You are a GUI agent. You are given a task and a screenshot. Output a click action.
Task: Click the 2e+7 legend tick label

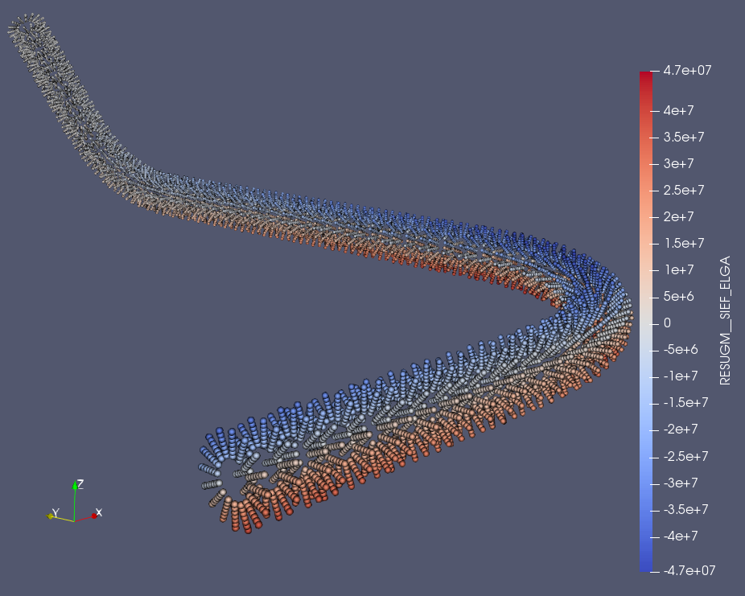point(679,216)
